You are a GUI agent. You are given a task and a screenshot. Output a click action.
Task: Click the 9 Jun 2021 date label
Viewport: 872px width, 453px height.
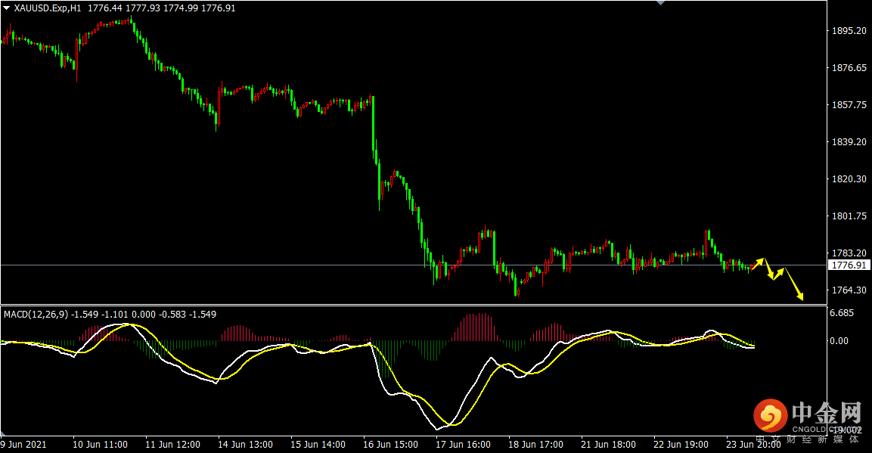point(23,445)
